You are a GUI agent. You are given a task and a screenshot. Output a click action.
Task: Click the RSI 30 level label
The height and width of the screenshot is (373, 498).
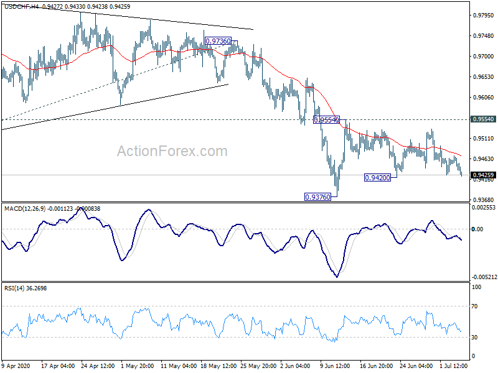click(474, 338)
